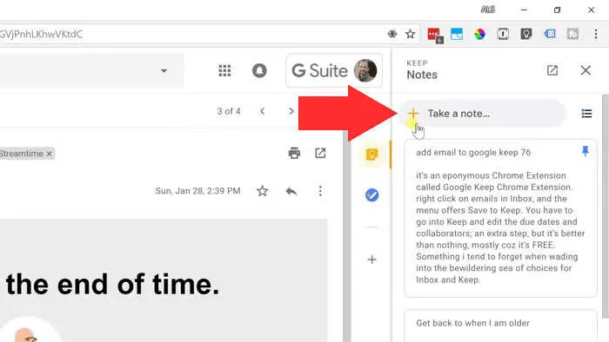The width and height of the screenshot is (609, 342).
Task: Open email in a new window
Action: 320,154
